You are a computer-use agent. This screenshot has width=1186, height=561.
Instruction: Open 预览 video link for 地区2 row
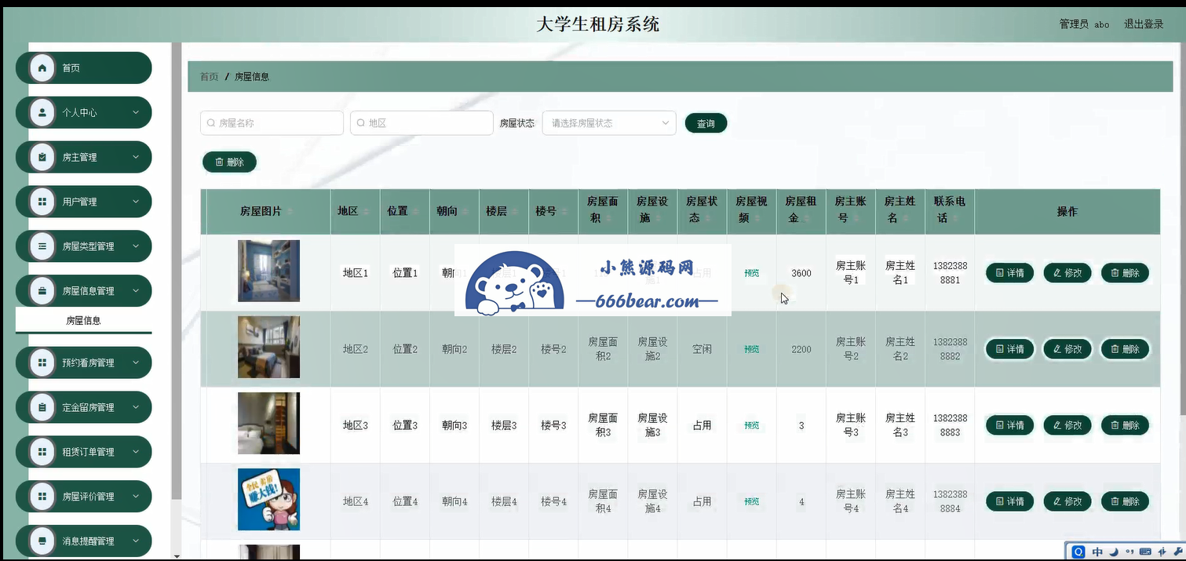click(752, 349)
